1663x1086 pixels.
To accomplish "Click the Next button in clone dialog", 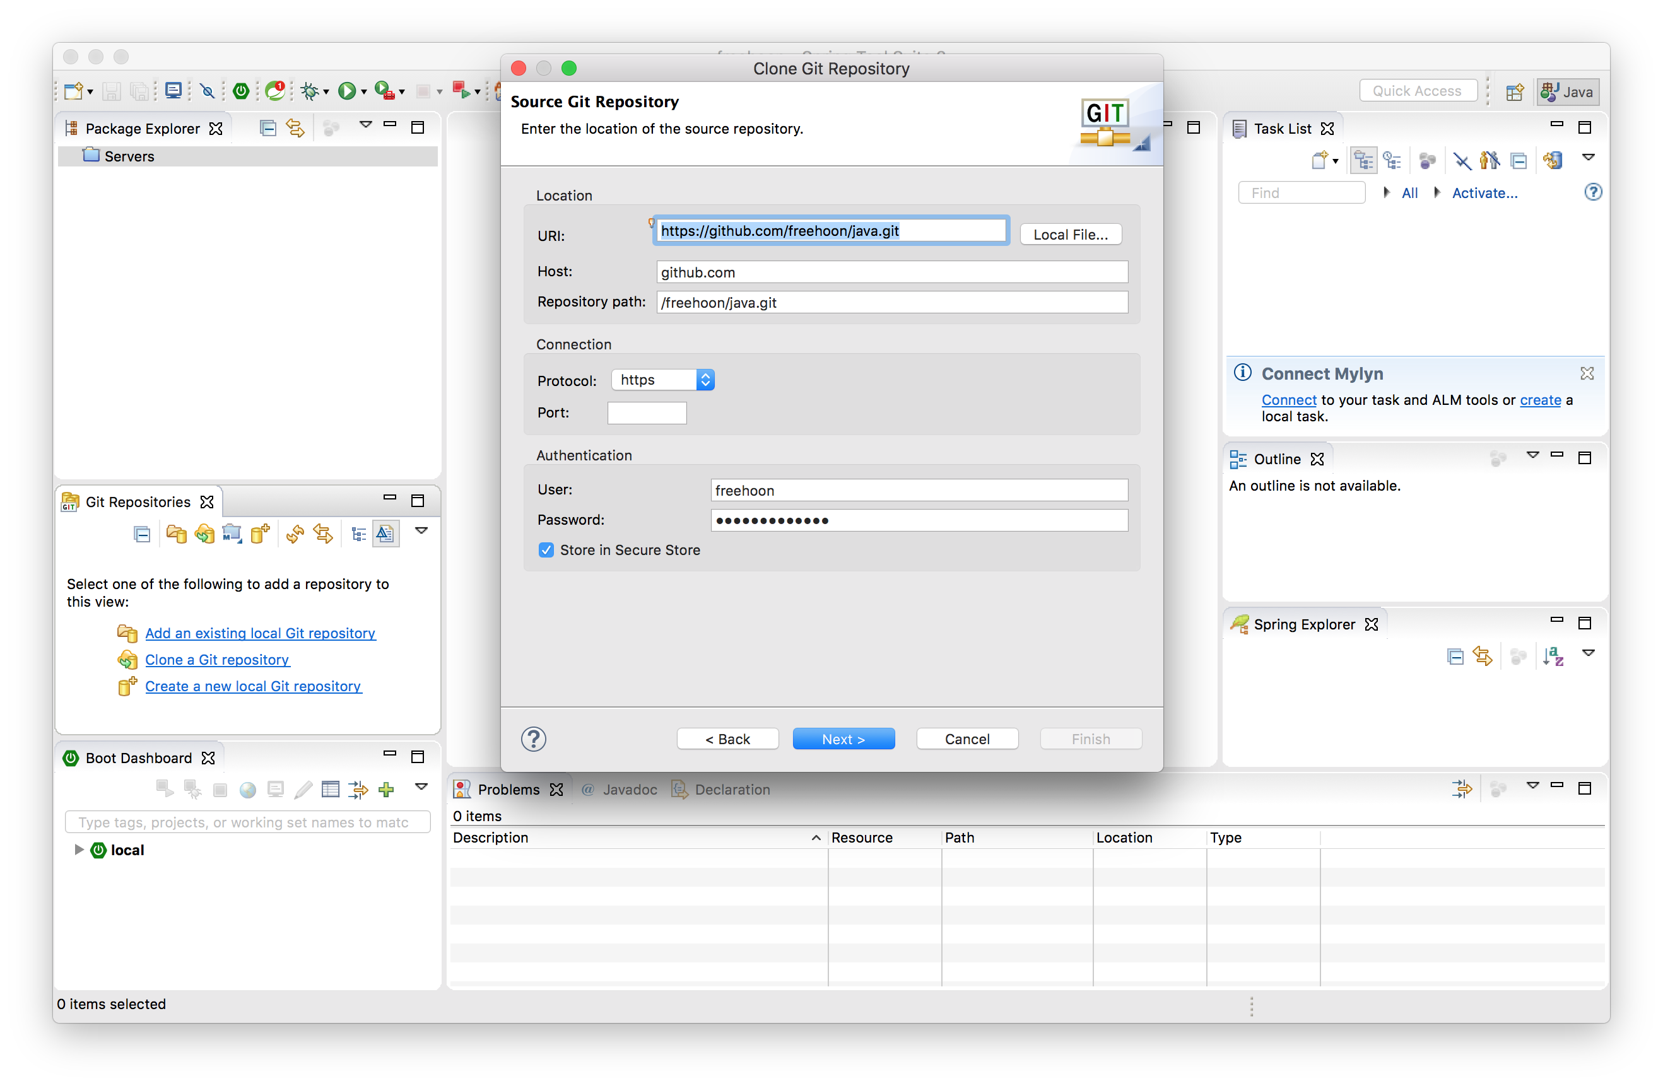I will pos(843,739).
